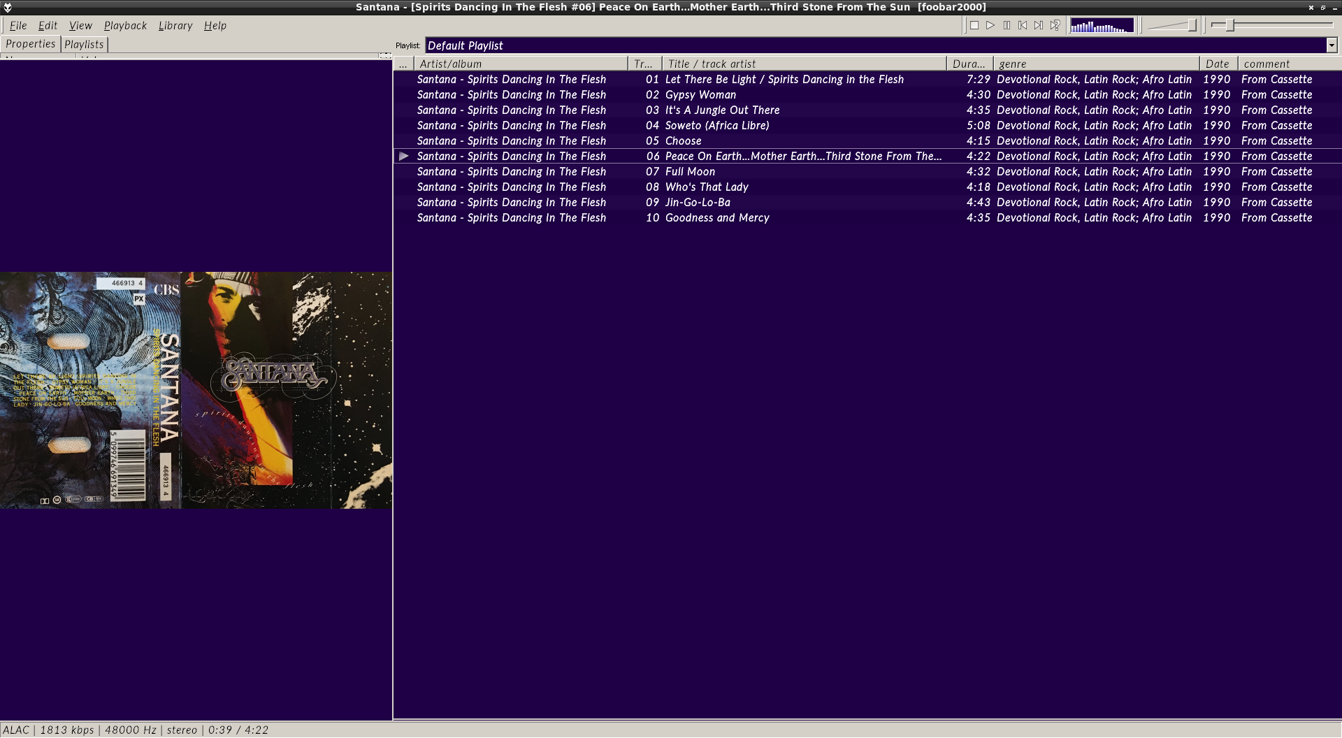Click the now-playing arrow beside track 06
The width and height of the screenshot is (1342, 738).
[404, 156]
